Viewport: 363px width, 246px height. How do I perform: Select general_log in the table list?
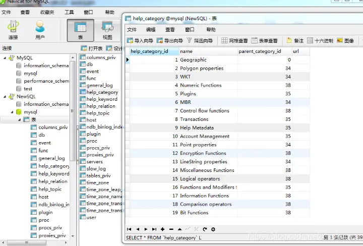point(96,85)
